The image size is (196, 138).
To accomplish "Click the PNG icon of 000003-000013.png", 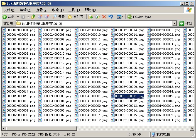I will pos(77,49).
